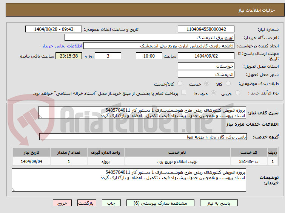285x213 pixels.
Task: Select the خدمت radio button
Action: click(x=206, y=84)
